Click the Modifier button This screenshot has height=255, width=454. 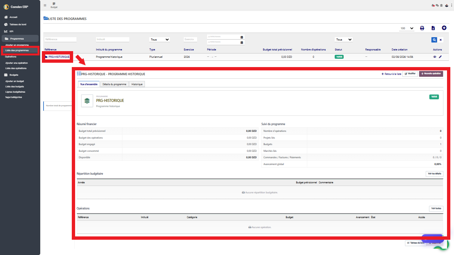tap(410, 74)
